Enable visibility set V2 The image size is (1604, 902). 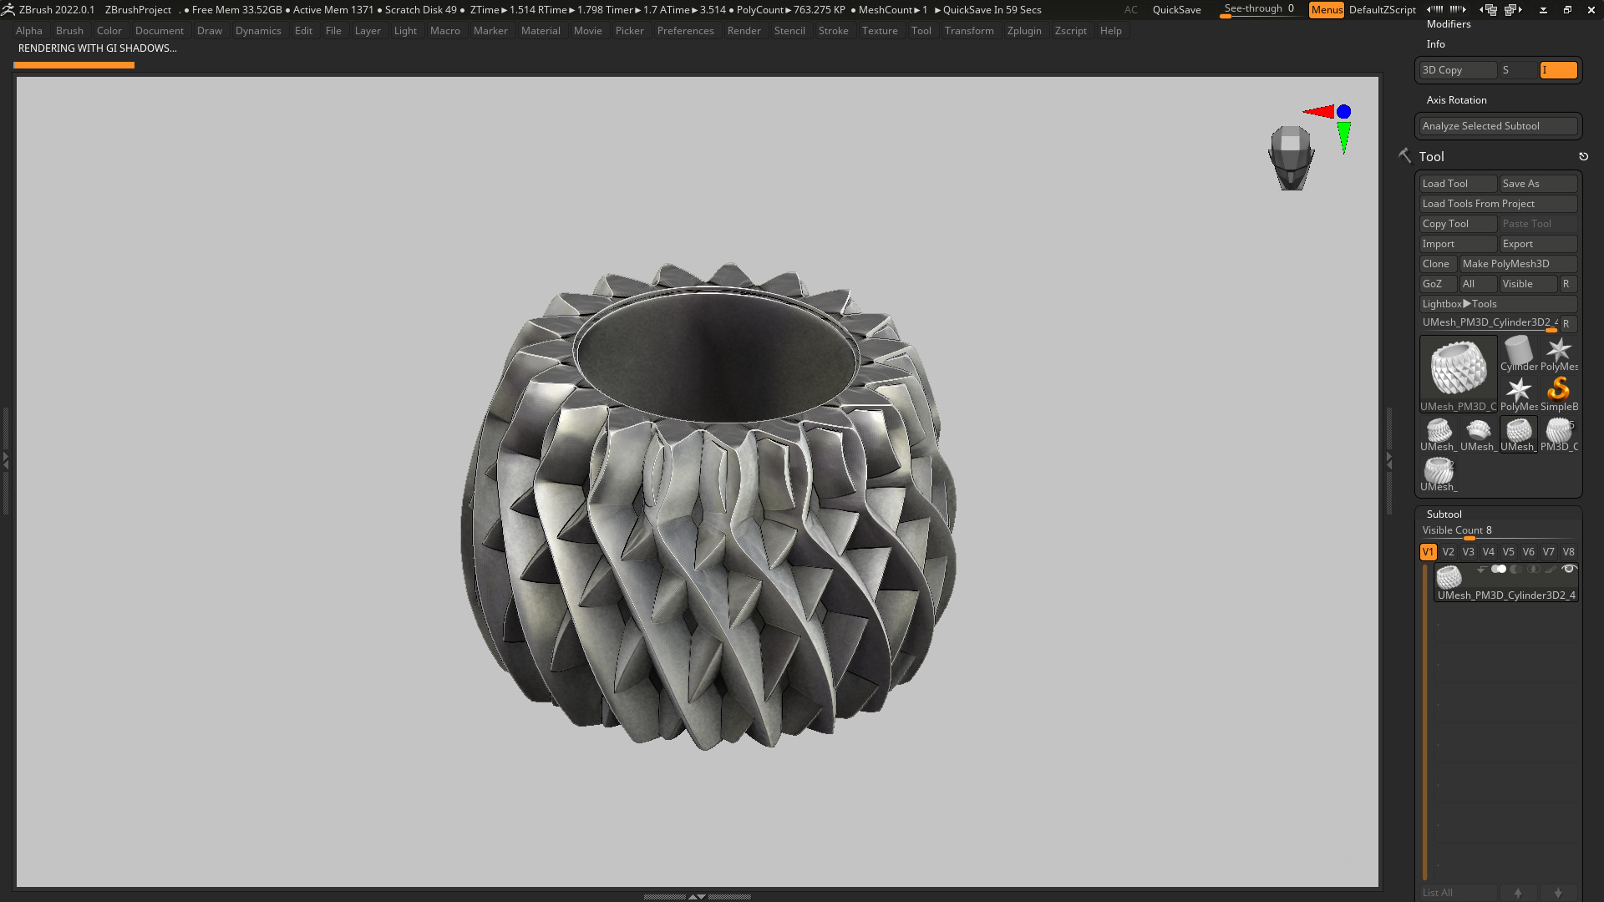pos(1449,552)
